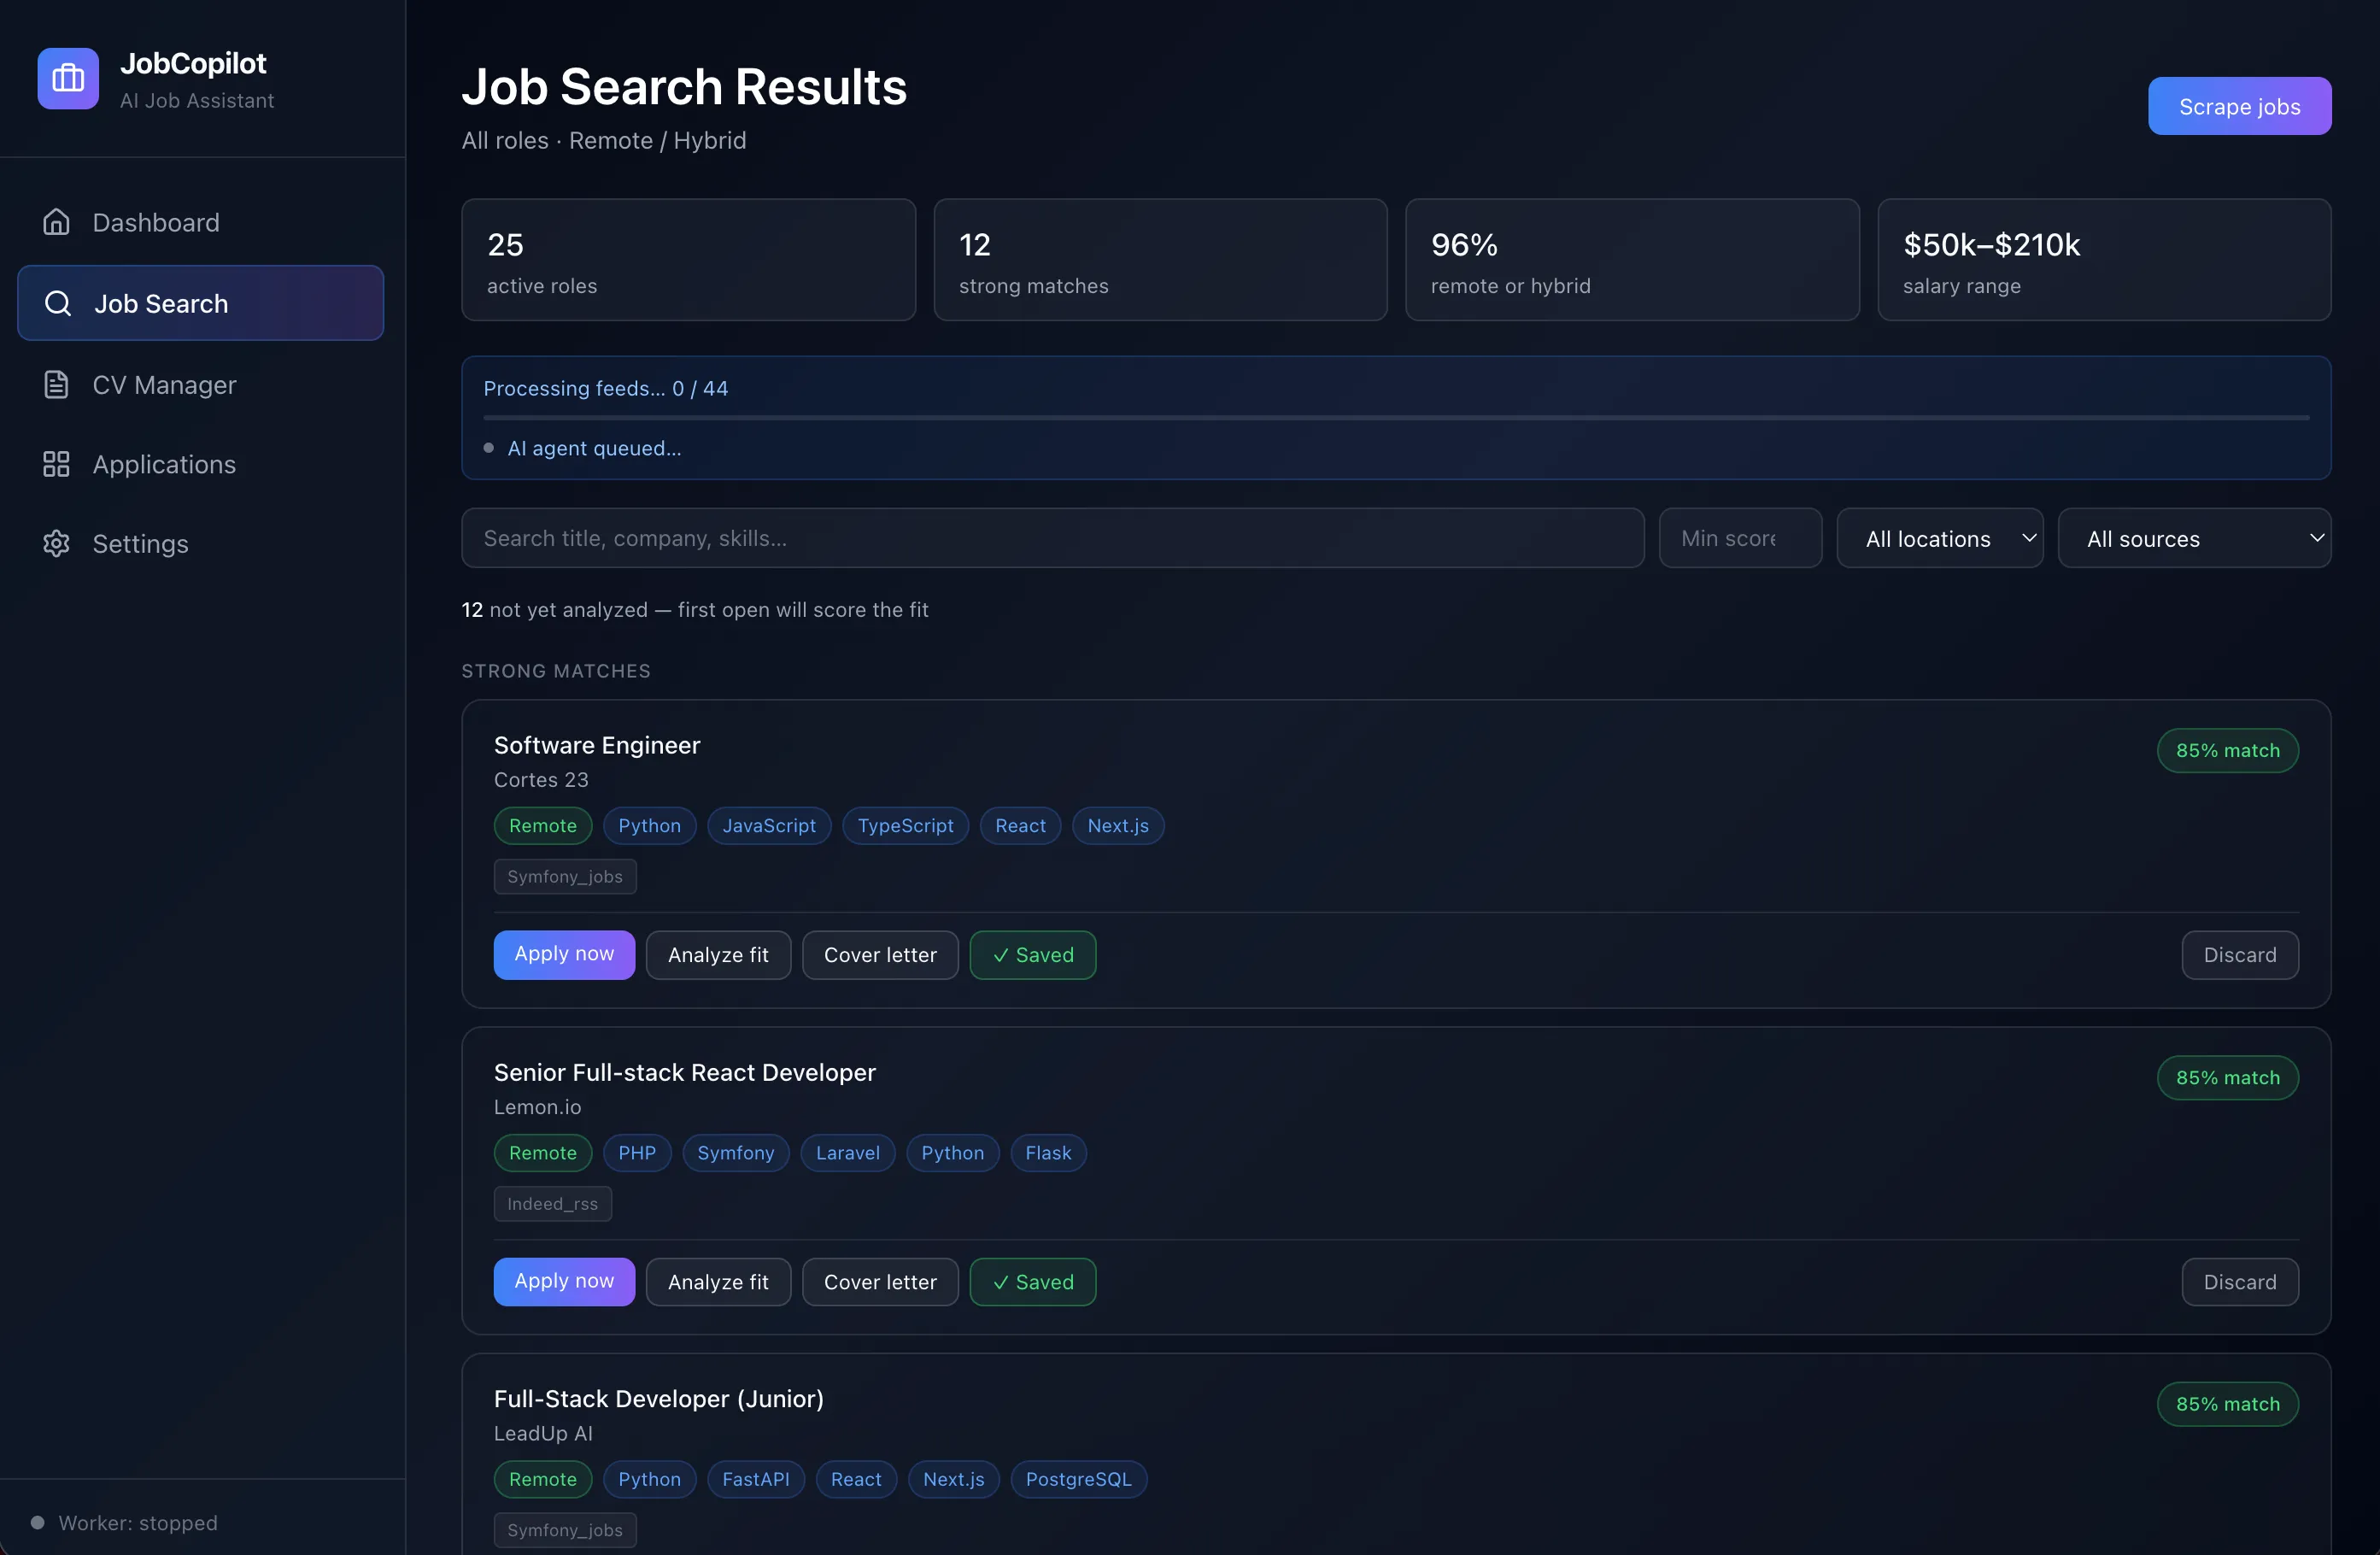Analyze fit for Software Engineer job
The width and height of the screenshot is (2380, 1555).
(x=718, y=955)
